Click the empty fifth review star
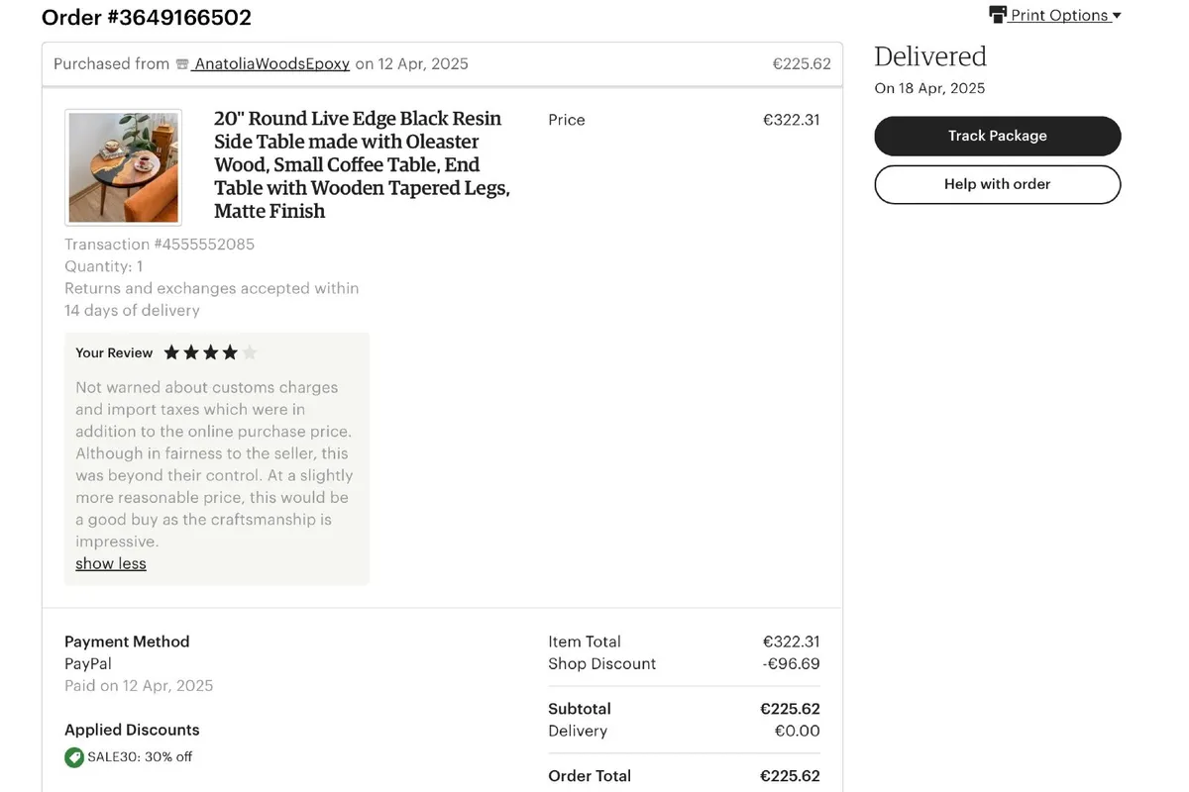This screenshot has height=792, width=1189. [x=250, y=352]
